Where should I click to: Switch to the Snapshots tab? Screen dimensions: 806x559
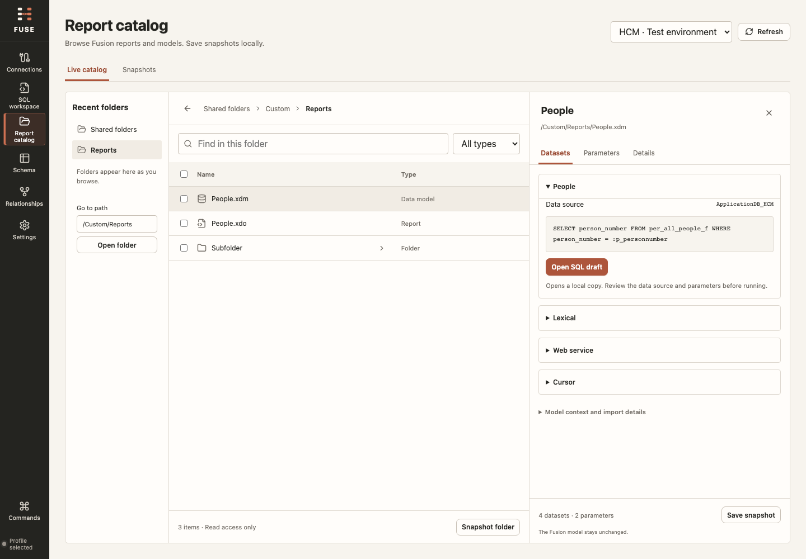click(139, 70)
